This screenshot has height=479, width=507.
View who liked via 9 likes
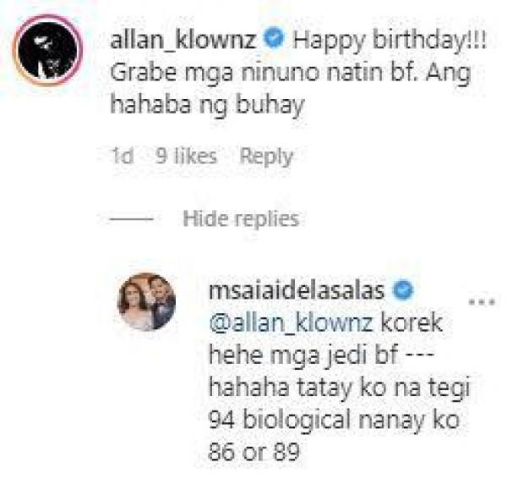(186, 156)
